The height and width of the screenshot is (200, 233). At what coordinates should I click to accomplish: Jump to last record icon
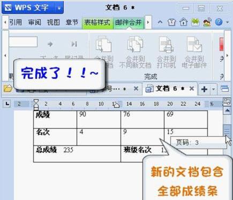coord(74,44)
